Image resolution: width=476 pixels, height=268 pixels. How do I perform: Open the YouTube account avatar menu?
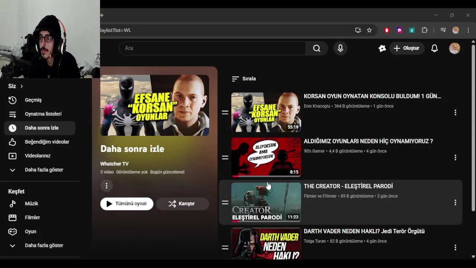point(454,48)
